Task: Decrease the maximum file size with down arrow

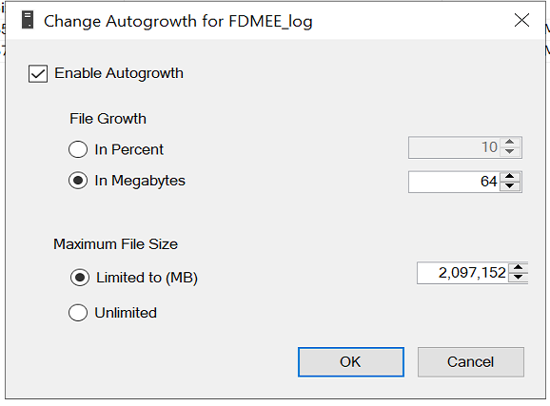Action: tap(518, 278)
